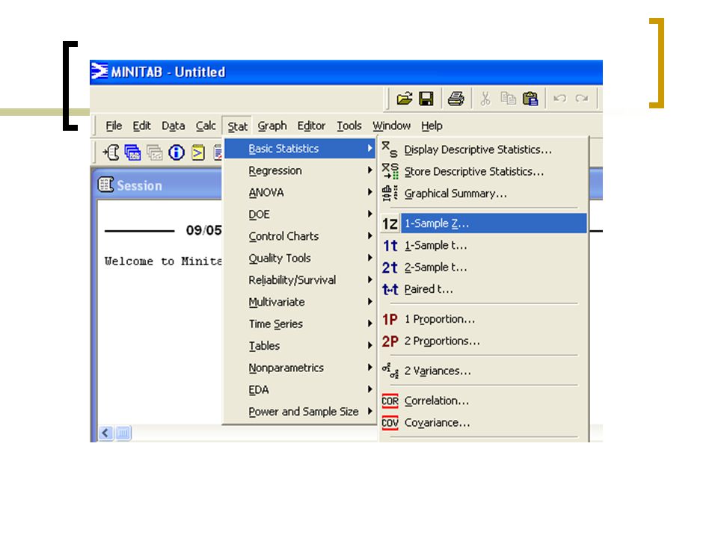Click the COR icon beside Correlation
Viewport: 718px width, 538px height.
click(x=390, y=401)
